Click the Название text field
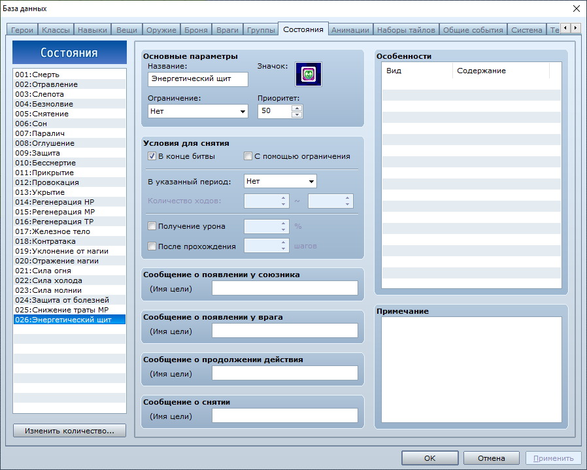This screenshot has height=470, width=587. 197,79
